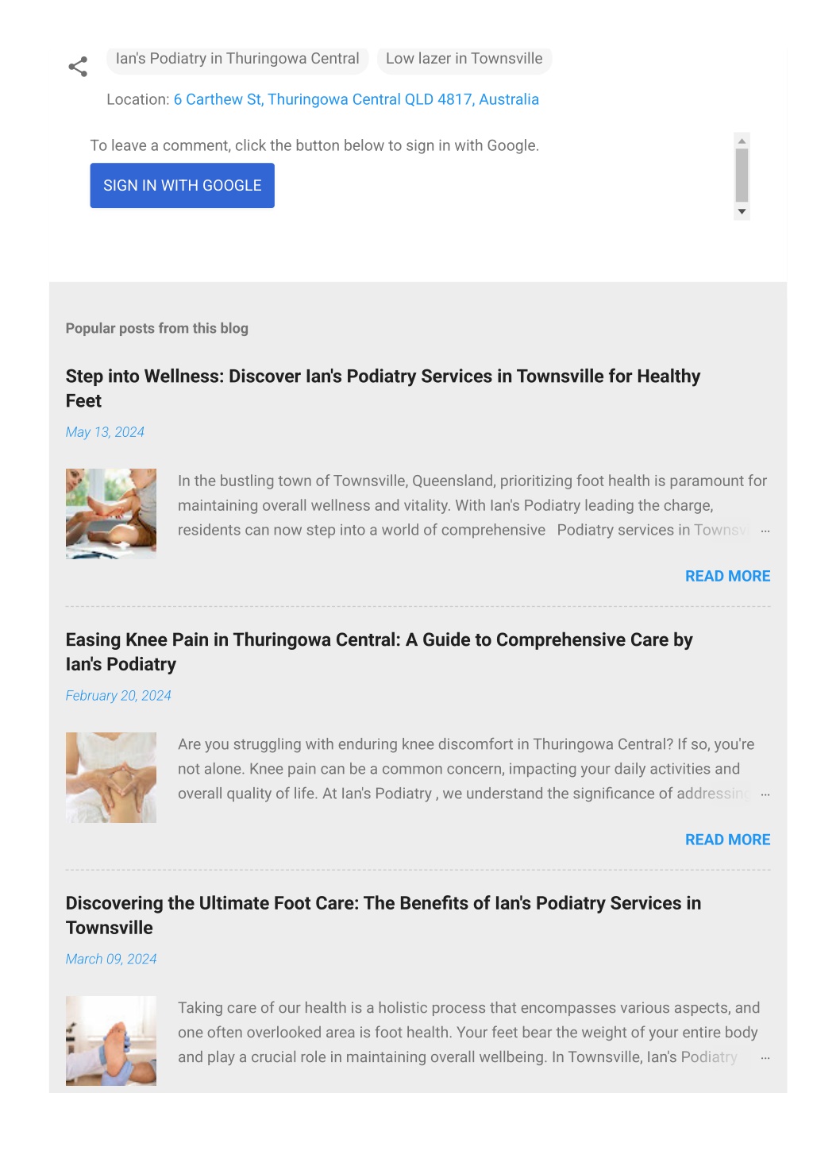Viewport: 813px width, 1151px height.
Task: Click Read More for the knee pain post
Action: click(x=728, y=840)
